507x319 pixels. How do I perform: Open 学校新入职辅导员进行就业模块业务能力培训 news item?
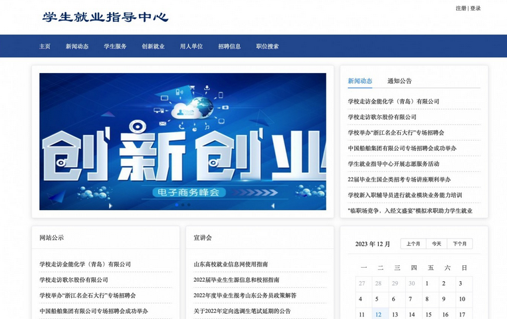(405, 195)
